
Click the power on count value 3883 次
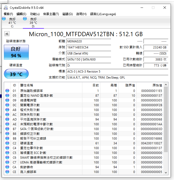tap(156, 59)
